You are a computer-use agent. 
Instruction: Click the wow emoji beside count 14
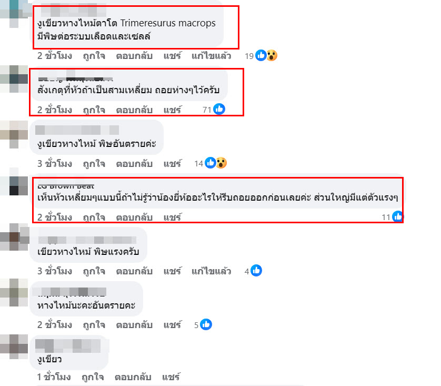[222, 163]
